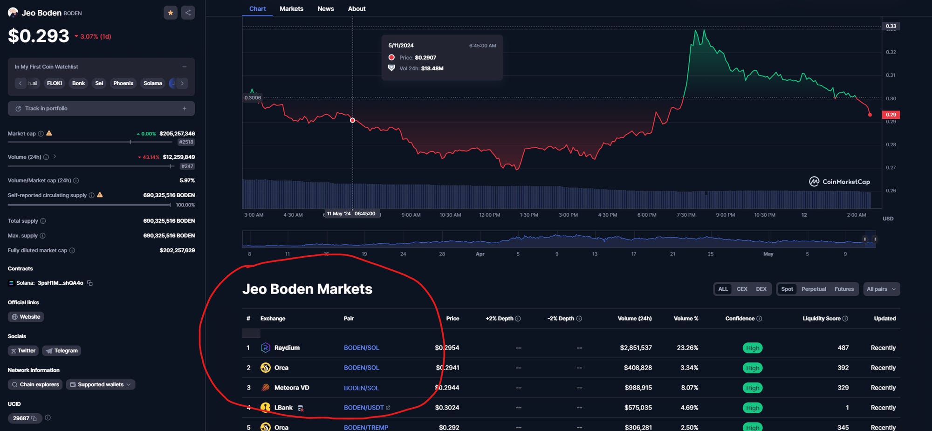
Task: Click the 0.29 current price label
Action: click(891, 115)
